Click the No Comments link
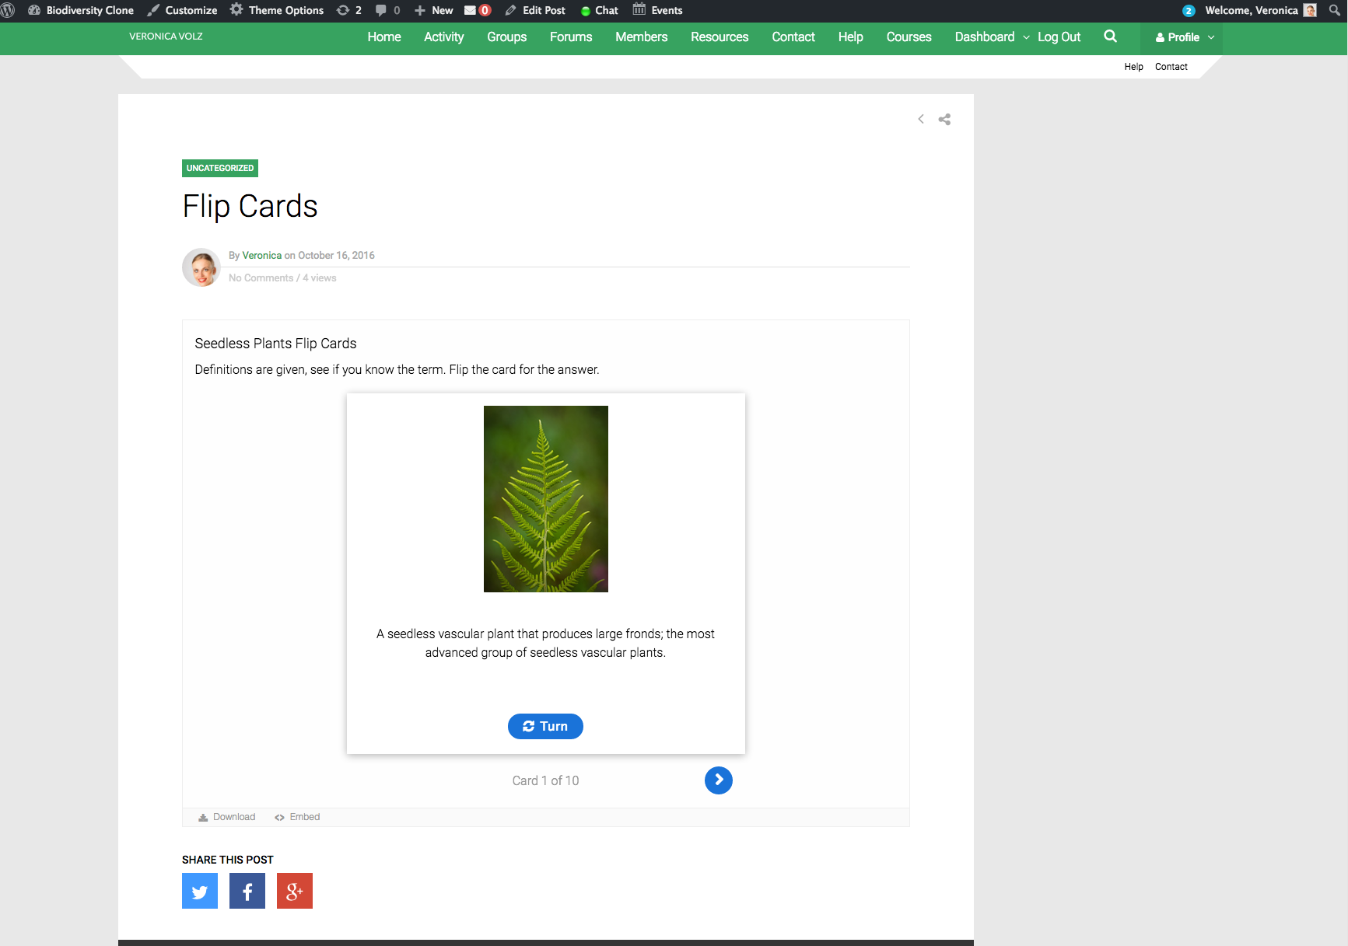Screen dimensions: 1348x946 click(261, 278)
